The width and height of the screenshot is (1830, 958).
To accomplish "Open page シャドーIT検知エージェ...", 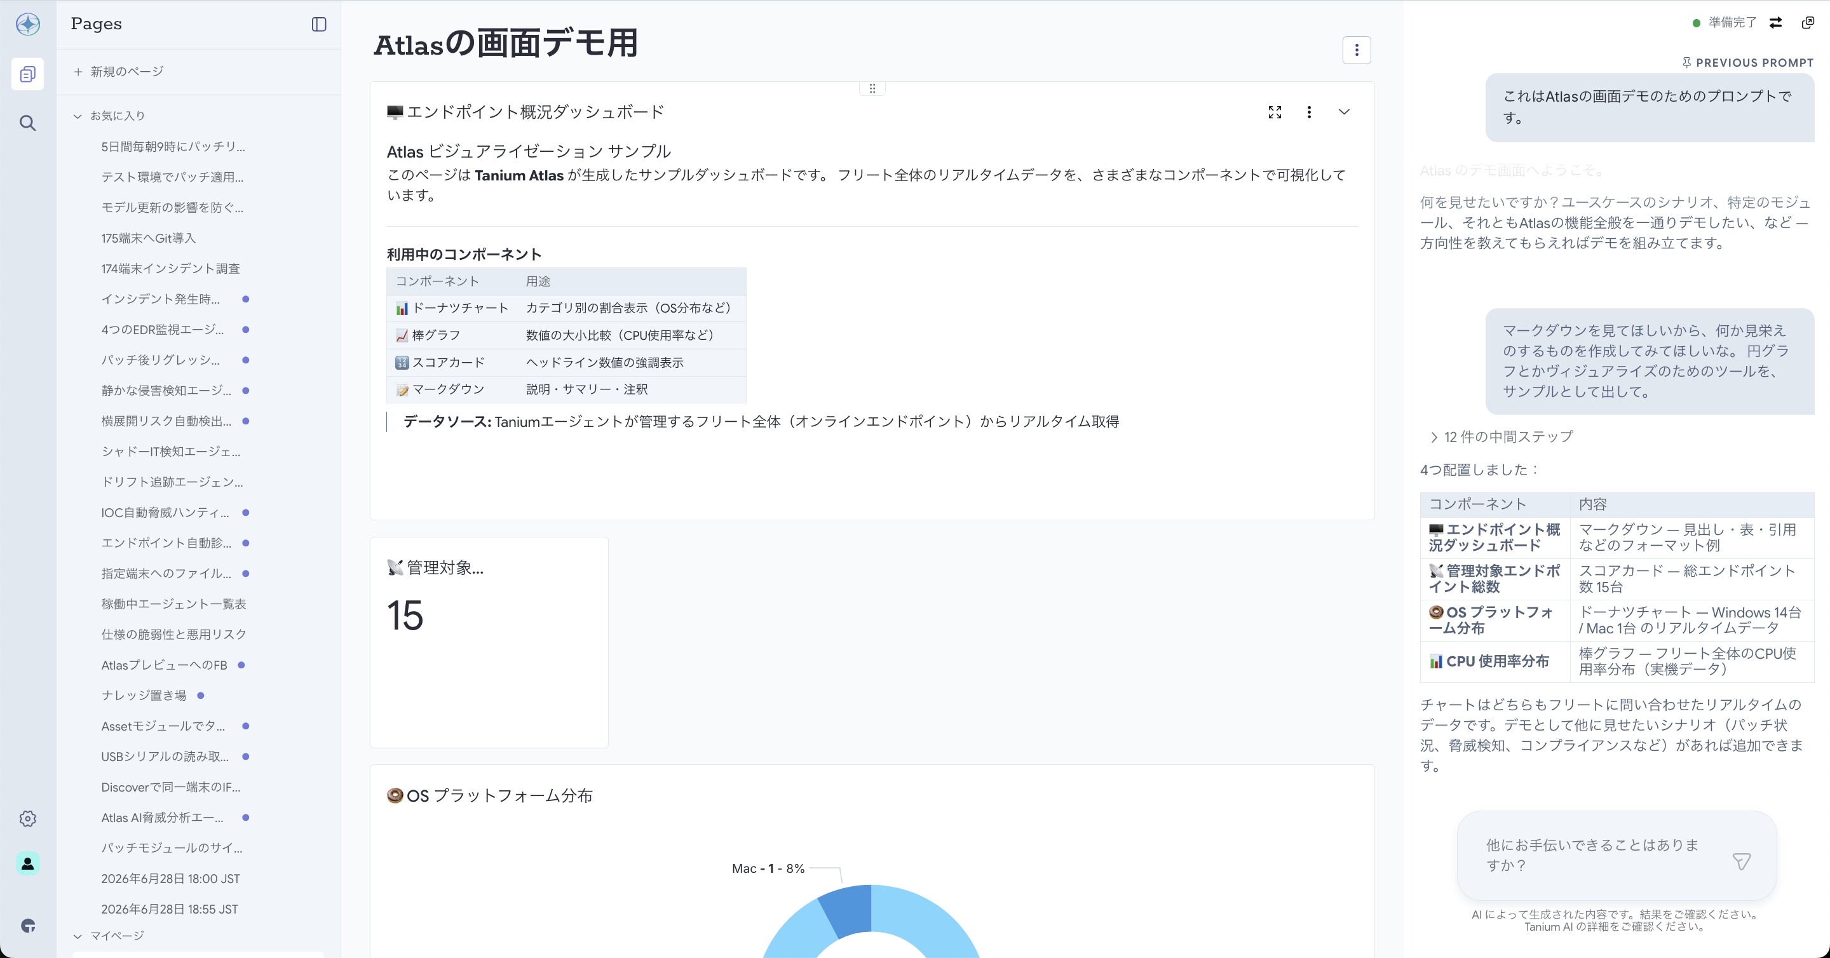I will (170, 452).
